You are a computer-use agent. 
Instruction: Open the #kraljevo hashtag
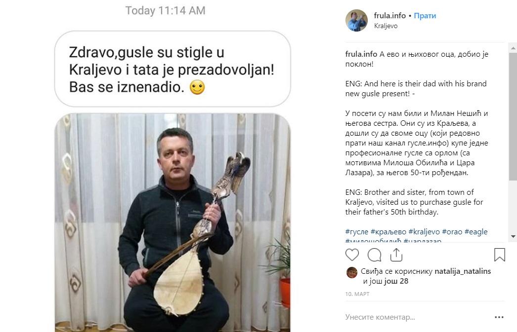point(424,232)
